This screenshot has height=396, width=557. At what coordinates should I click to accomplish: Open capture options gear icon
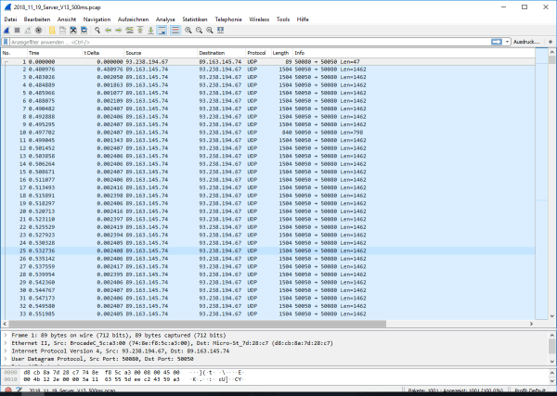[x=38, y=30]
